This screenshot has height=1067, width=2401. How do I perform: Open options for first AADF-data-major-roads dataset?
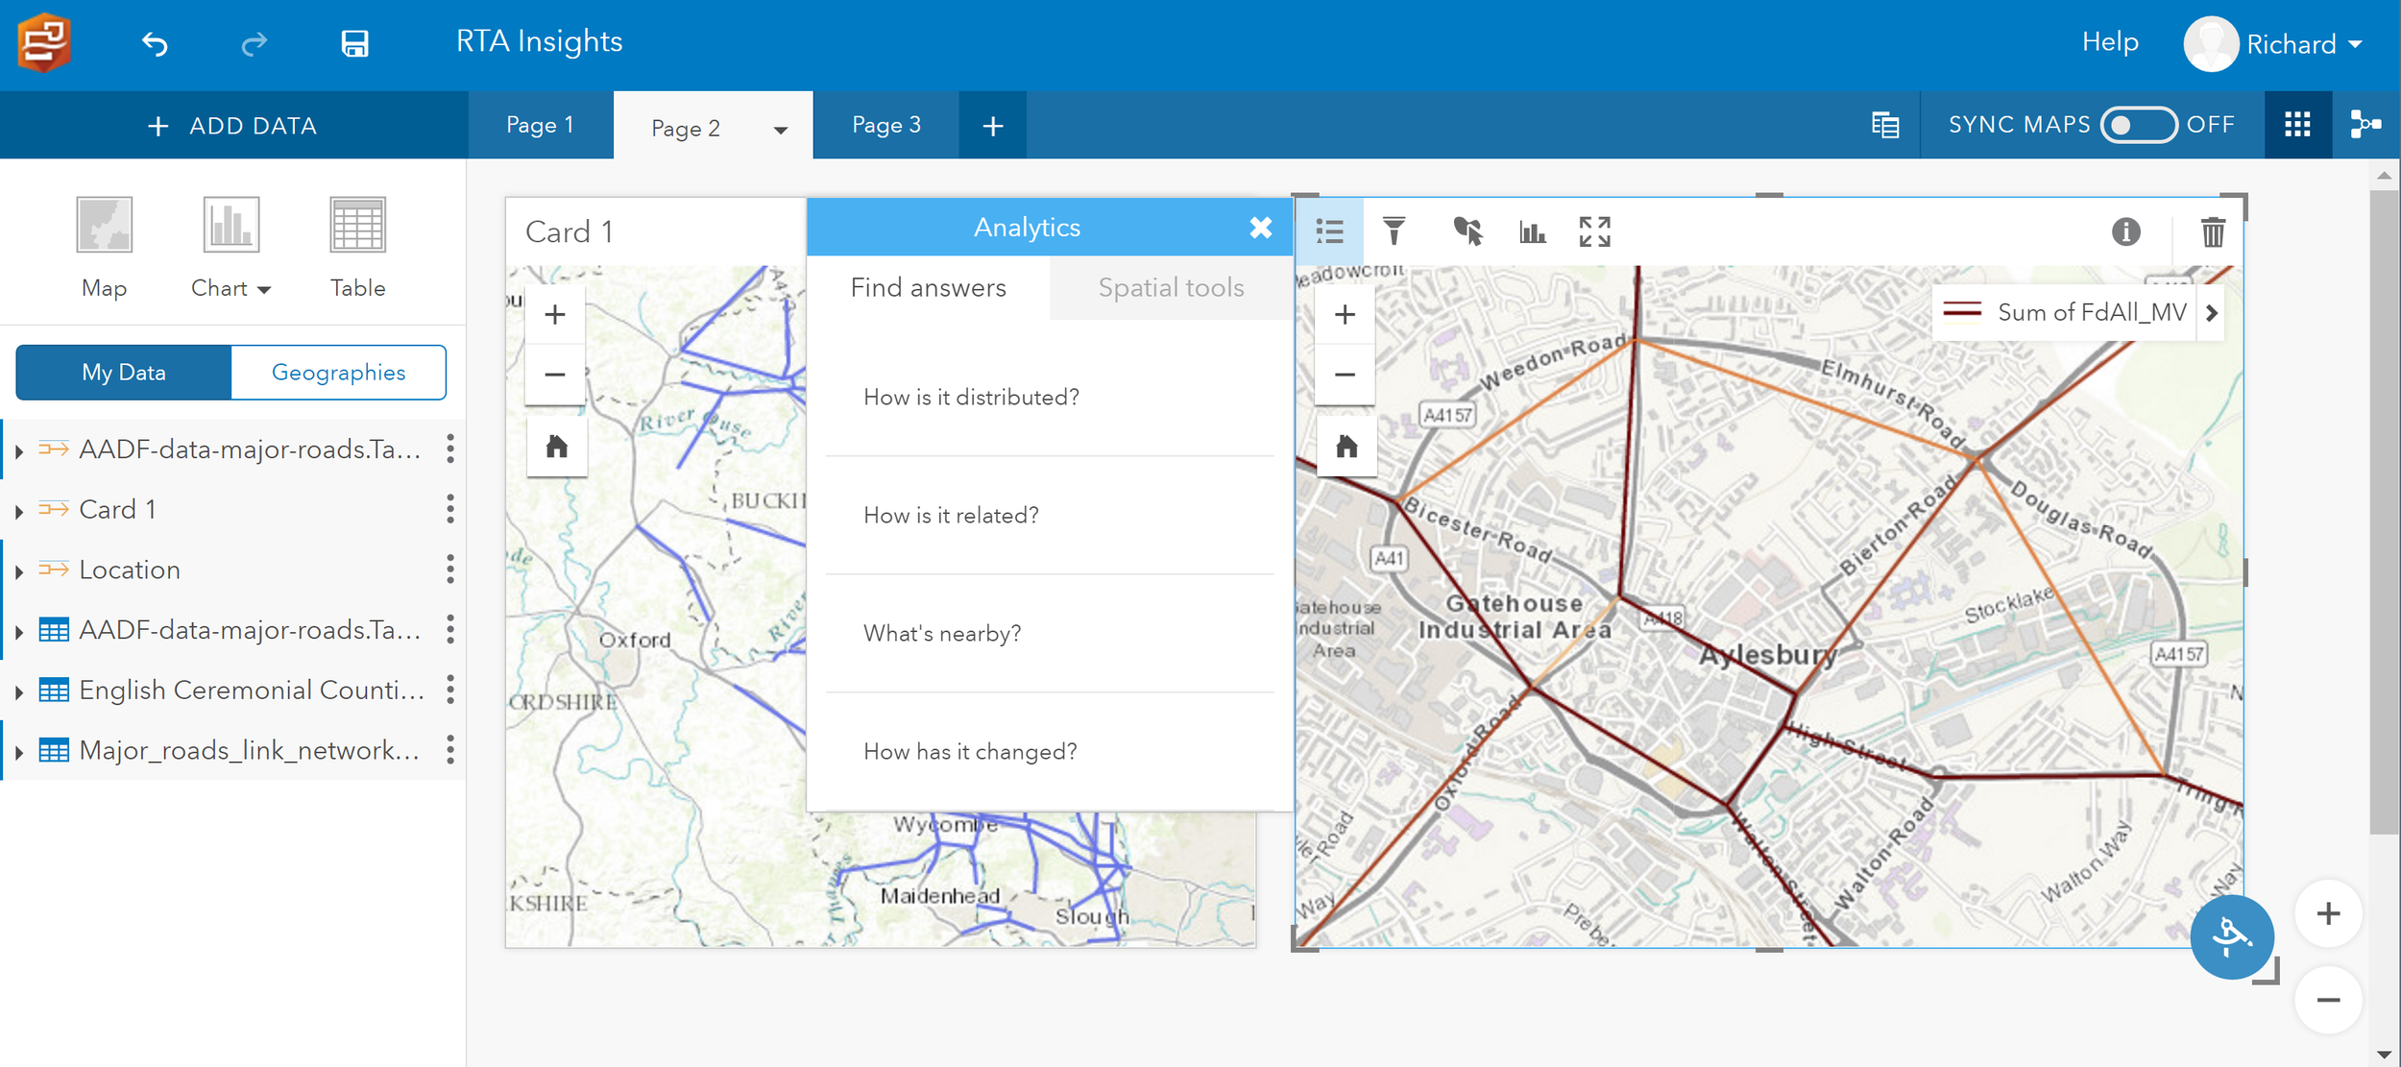click(x=449, y=449)
